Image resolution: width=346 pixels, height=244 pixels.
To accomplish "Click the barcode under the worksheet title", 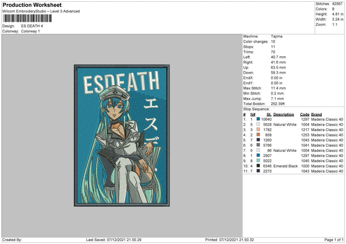I will (28, 18).
